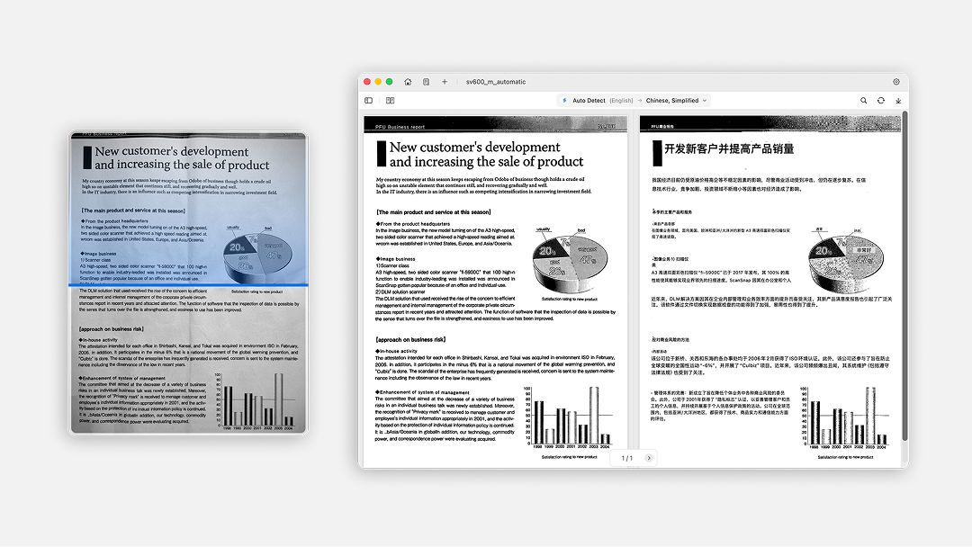
Task: Add a new tab with plus icon
Action: [444, 82]
